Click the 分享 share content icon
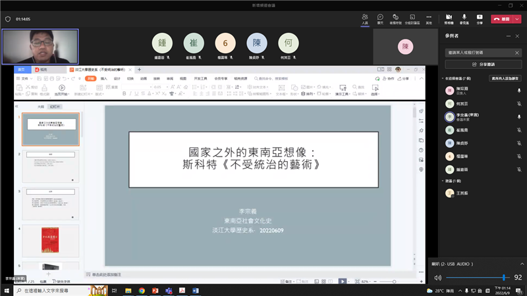The image size is (527, 296). click(480, 16)
